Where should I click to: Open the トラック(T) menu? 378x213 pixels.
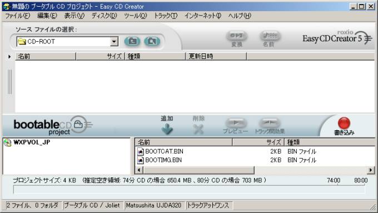pyautogui.click(x=166, y=16)
